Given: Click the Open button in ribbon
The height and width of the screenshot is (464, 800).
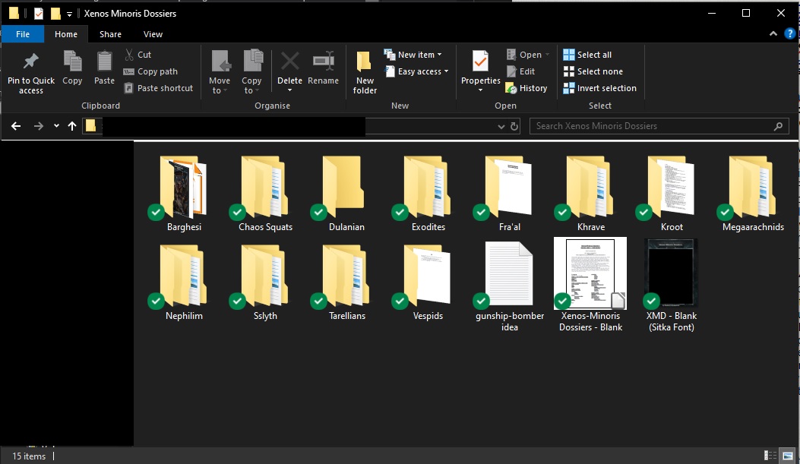Looking at the screenshot, I should pyautogui.click(x=523, y=55).
